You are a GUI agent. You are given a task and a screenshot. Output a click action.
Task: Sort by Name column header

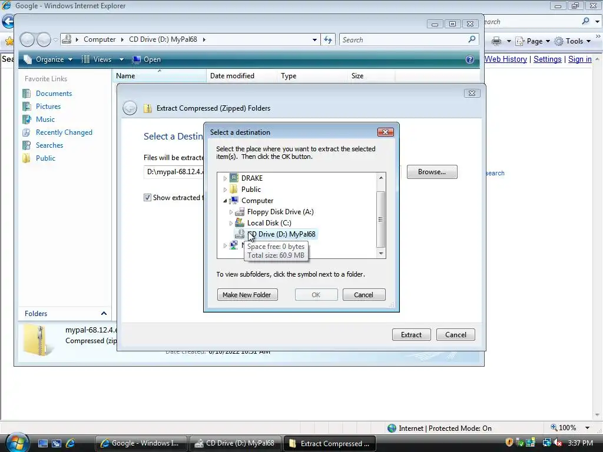pos(160,76)
